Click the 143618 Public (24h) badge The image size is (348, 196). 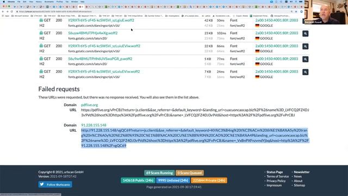138,180
